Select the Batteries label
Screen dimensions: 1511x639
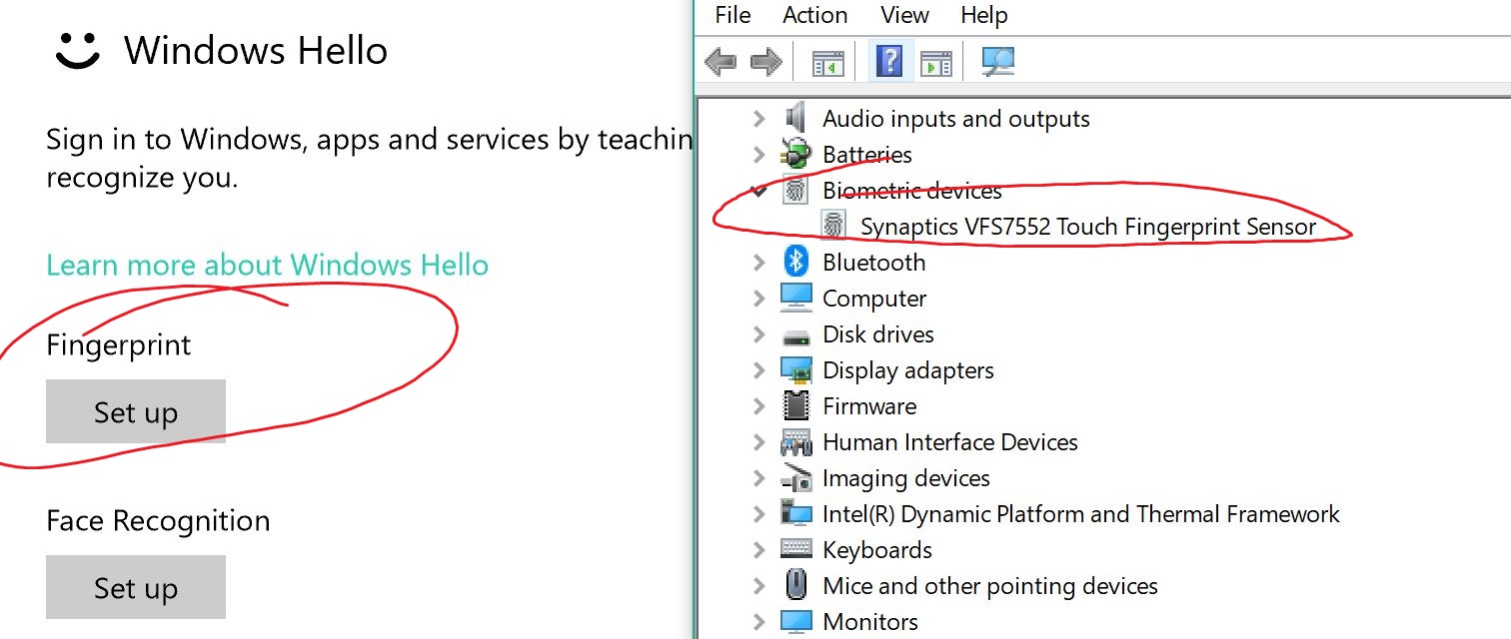[866, 155]
